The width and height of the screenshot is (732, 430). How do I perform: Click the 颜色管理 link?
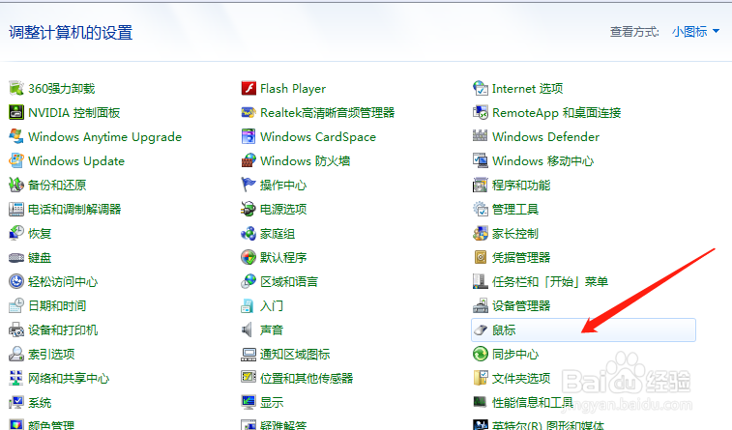[51, 425]
